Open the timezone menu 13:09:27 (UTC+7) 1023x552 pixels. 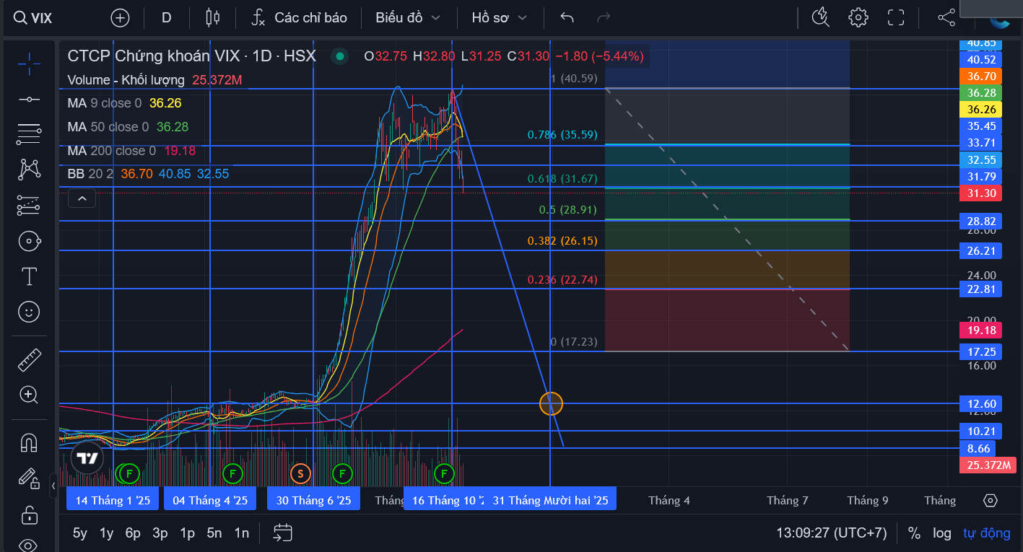(831, 533)
